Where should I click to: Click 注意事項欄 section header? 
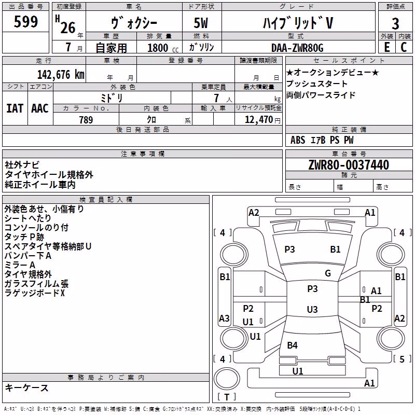coord(142,154)
